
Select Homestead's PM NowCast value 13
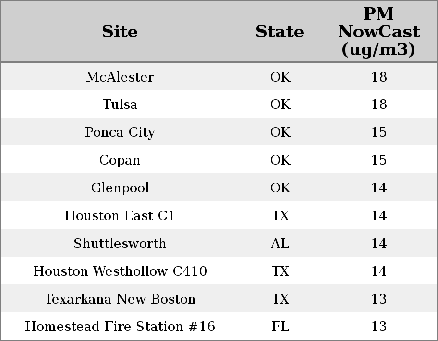point(379,327)
